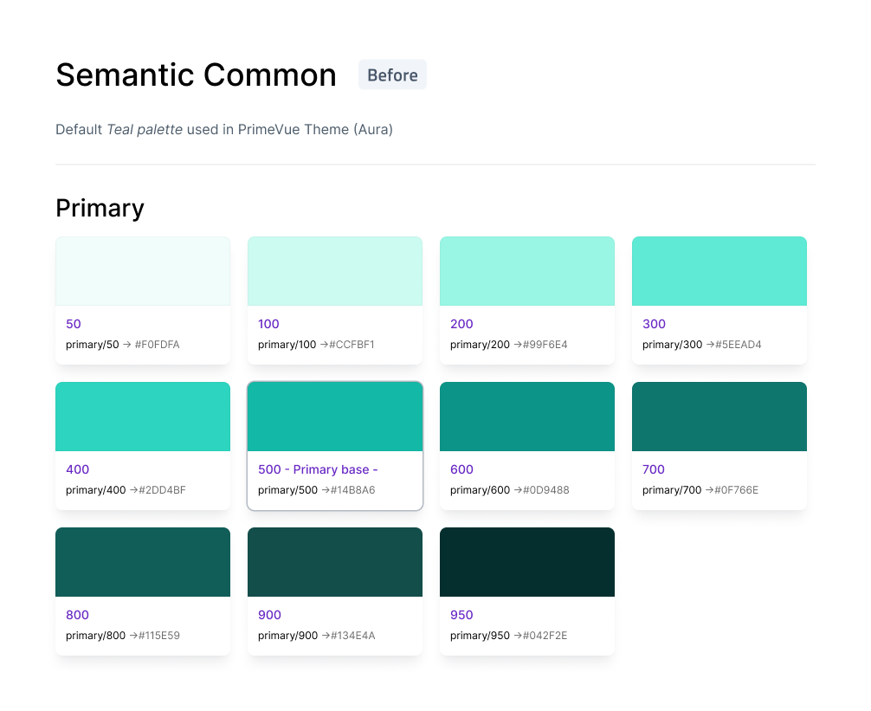Click the "primary/100 → #CCFBF1" text
871x711 pixels.
pos(316,345)
